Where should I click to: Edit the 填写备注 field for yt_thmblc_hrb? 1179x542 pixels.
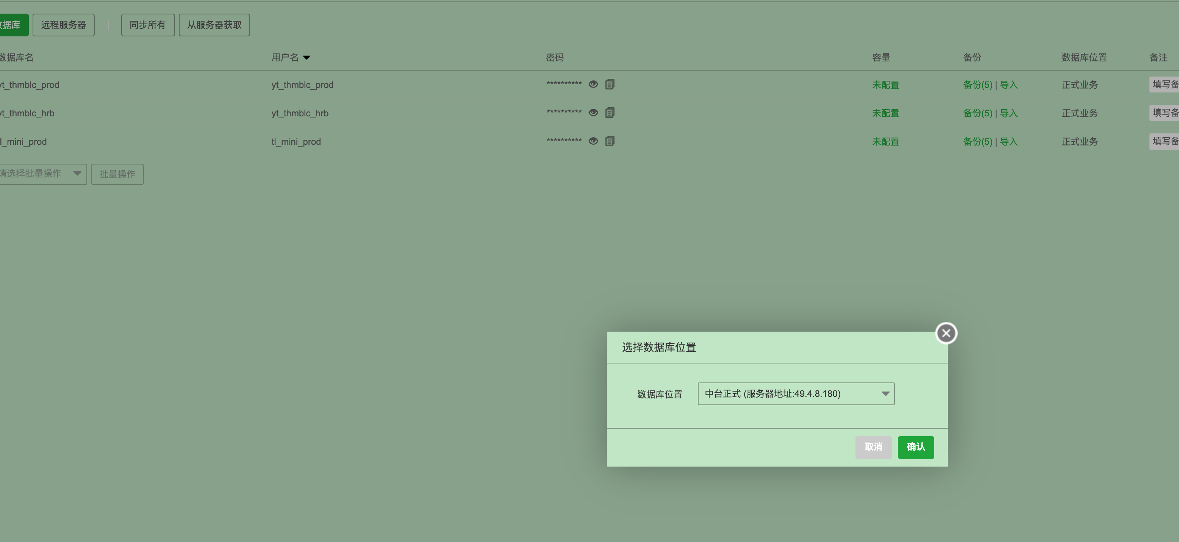pyautogui.click(x=1164, y=113)
